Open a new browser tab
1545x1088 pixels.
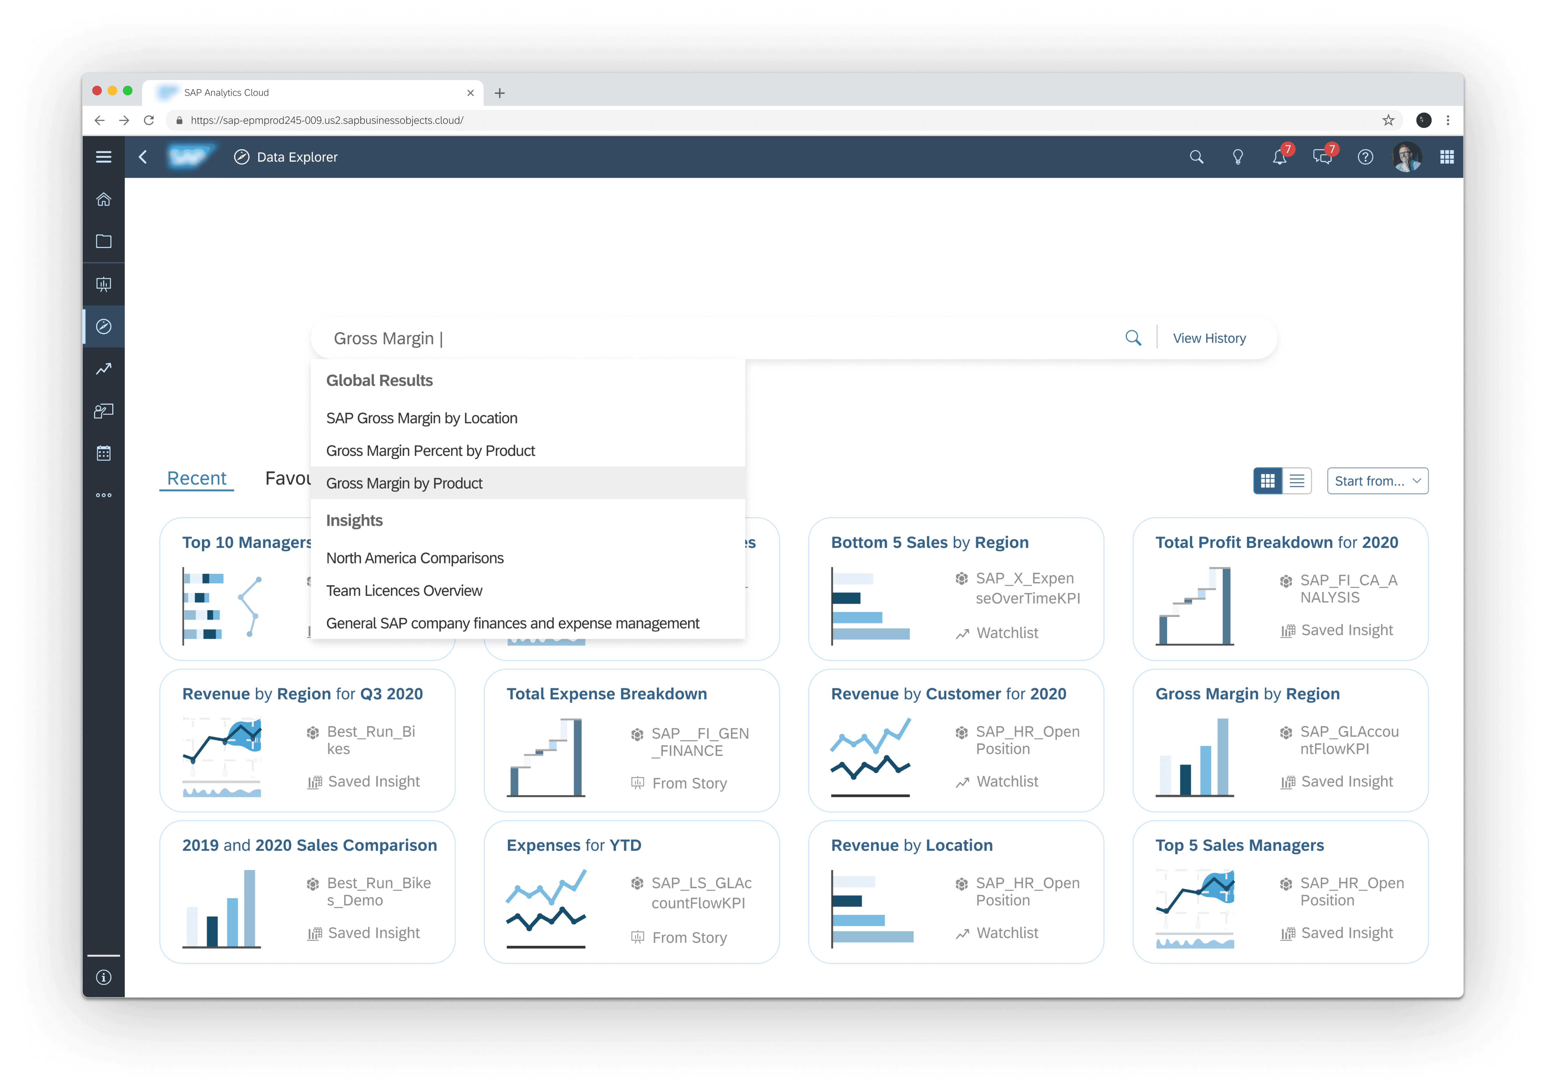click(x=499, y=93)
